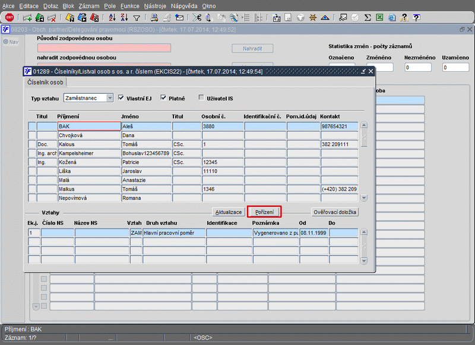475x345 pixels.
Task: Click the Pořízení button
Action: (264, 212)
